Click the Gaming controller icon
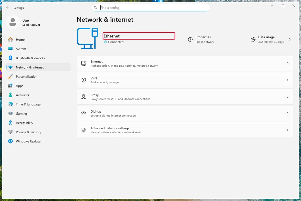The height and width of the screenshot is (201, 301). 10,113
